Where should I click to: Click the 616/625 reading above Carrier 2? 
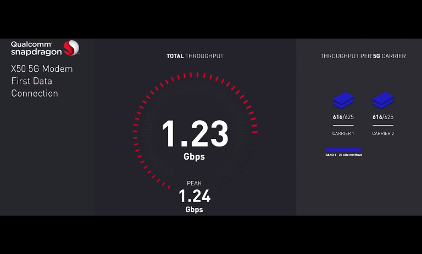click(x=383, y=117)
